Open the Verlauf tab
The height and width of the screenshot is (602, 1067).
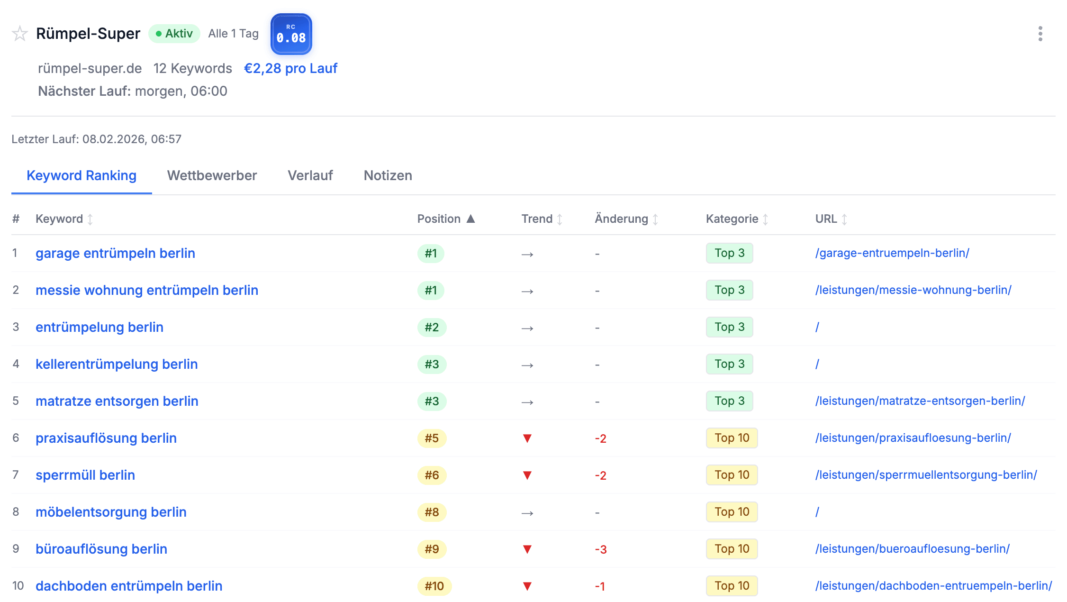(x=310, y=175)
